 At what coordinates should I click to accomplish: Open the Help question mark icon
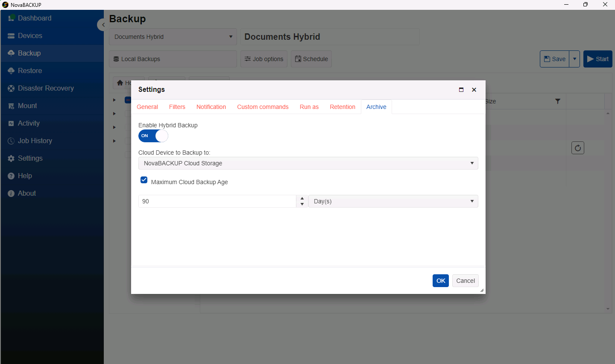(x=12, y=176)
